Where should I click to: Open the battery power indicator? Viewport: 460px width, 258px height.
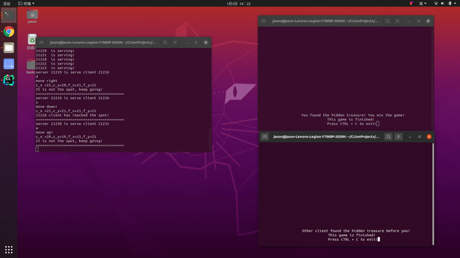pyautogui.click(x=450, y=3)
